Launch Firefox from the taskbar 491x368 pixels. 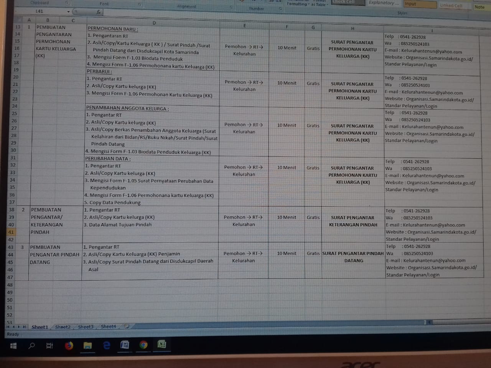coord(69,345)
